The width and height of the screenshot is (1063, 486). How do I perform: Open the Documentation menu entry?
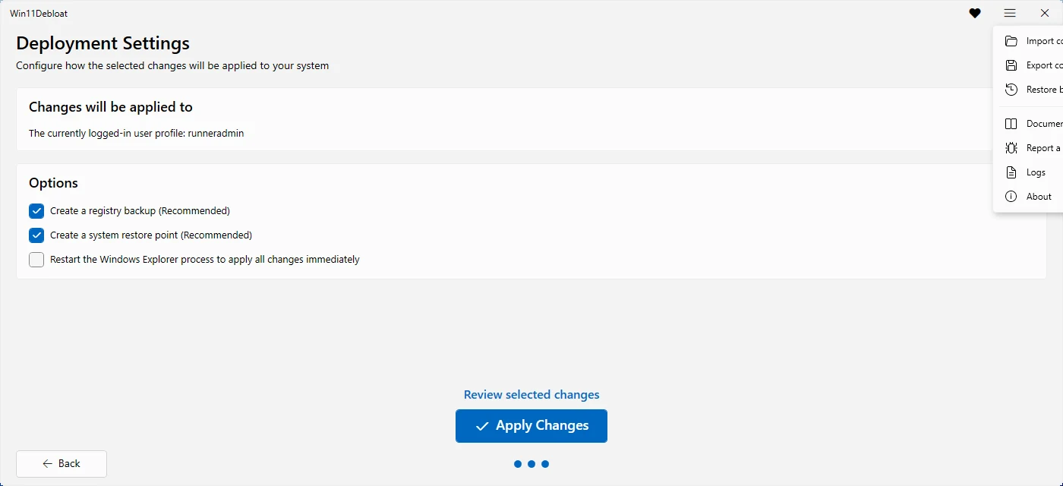coord(1029,124)
